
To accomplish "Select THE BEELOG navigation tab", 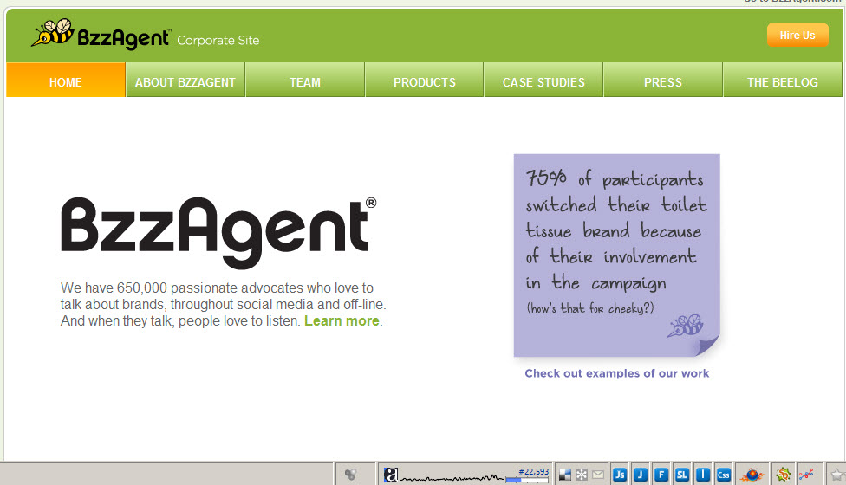I will [782, 82].
